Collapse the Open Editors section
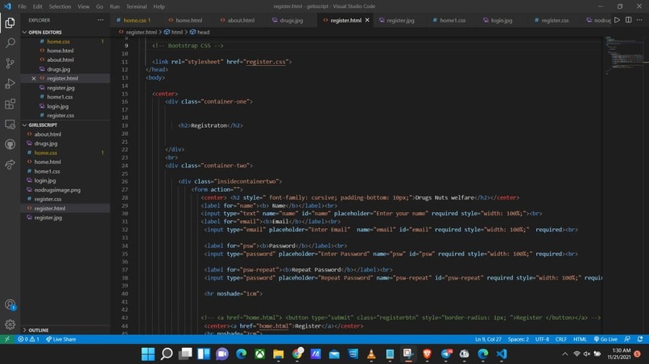Screen dimensions: 649x364 [45, 32]
